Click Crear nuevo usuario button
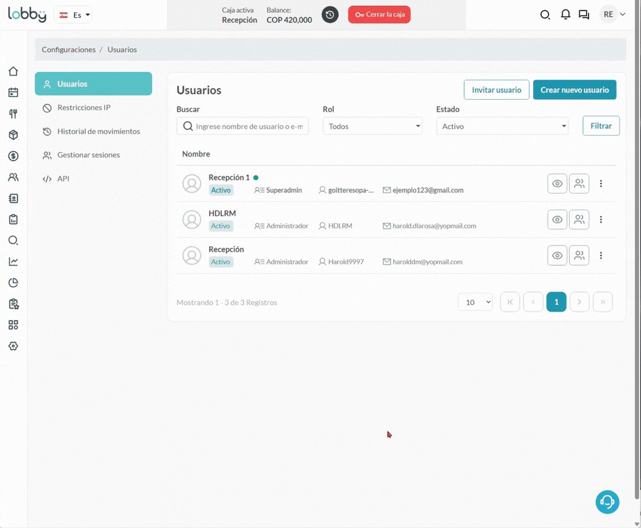The image size is (641, 528). pos(574,90)
